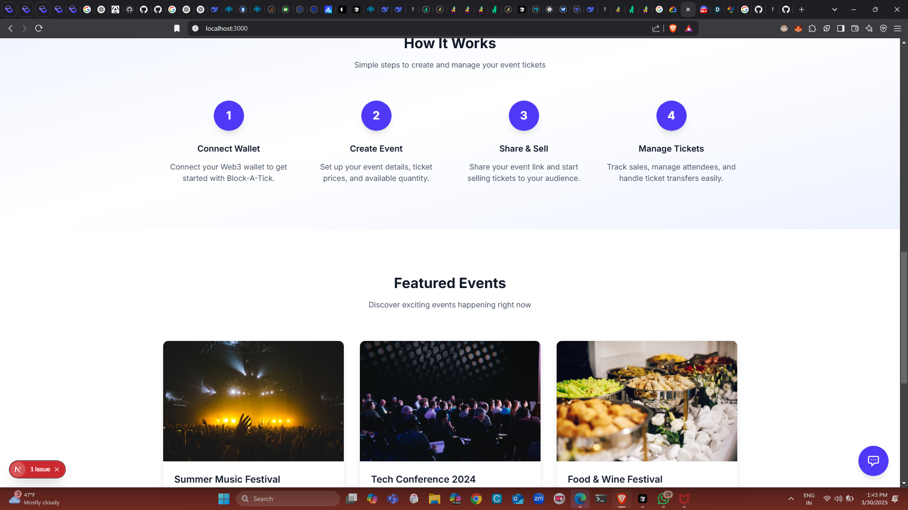Open the Brave VPN shield icon
The height and width of the screenshot is (510, 908).
883,28
